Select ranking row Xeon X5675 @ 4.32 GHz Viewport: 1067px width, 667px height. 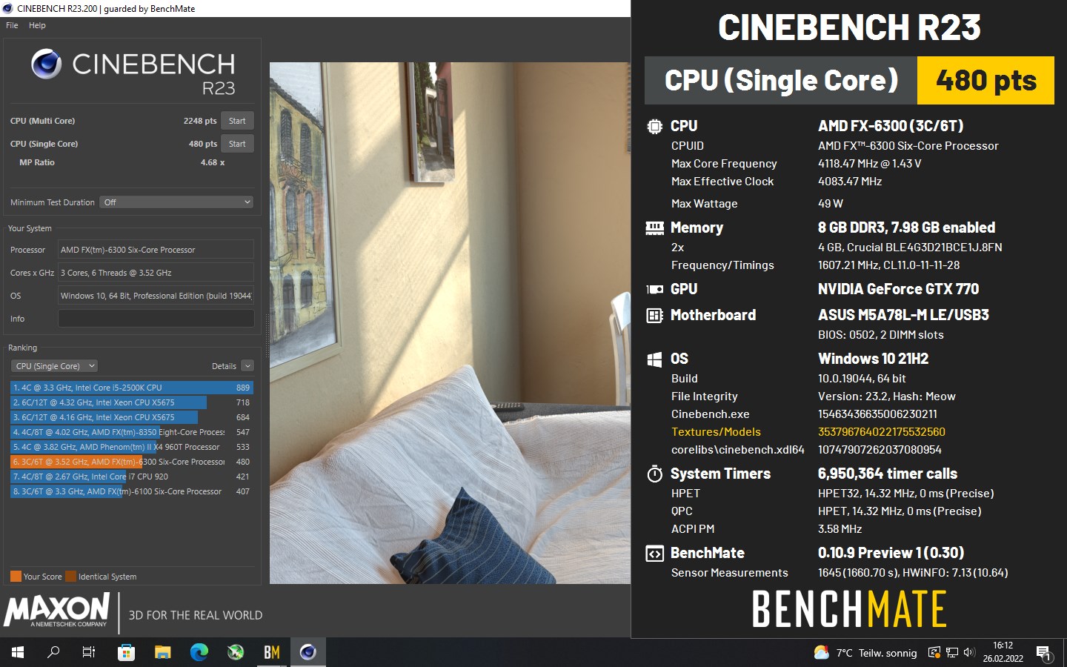(x=132, y=402)
